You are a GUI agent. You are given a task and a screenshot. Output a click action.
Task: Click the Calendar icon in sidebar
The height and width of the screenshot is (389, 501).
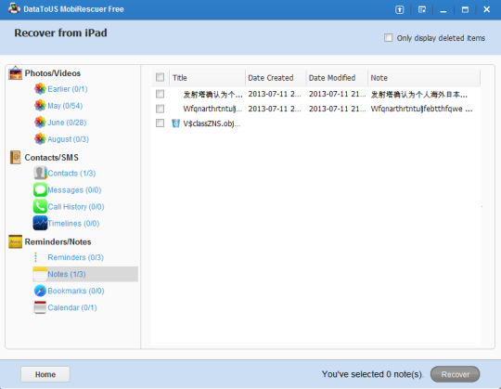pyautogui.click(x=40, y=307)
